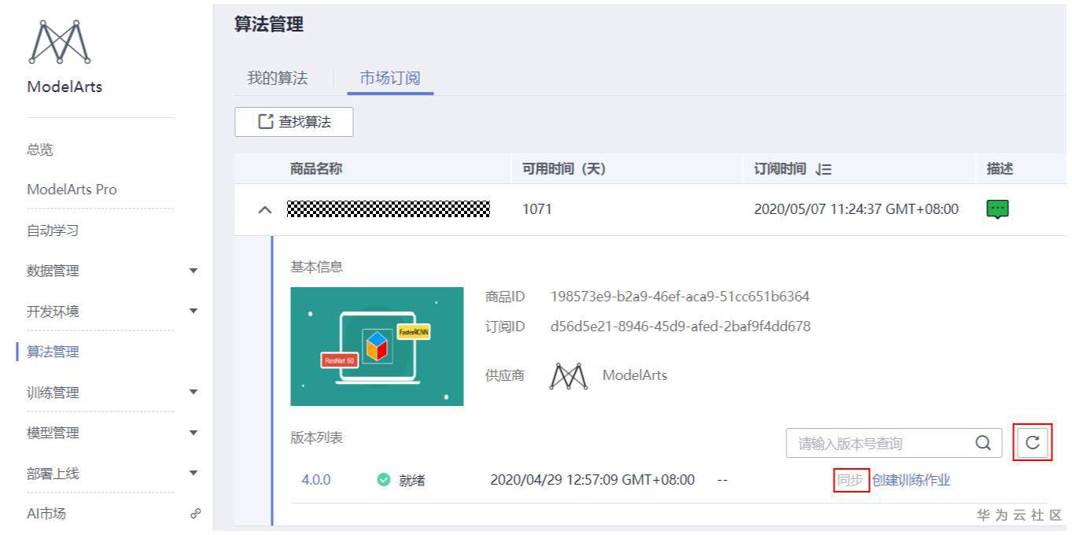This screenshot has height=535, width=1072.
Task: Open version 4.0.0 link
Action: pos(316,480)
